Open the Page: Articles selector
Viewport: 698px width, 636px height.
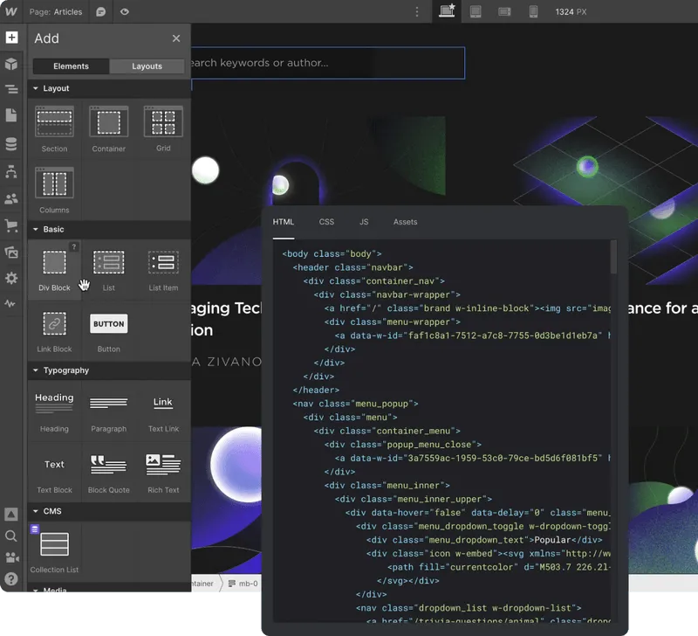point(56,12)
